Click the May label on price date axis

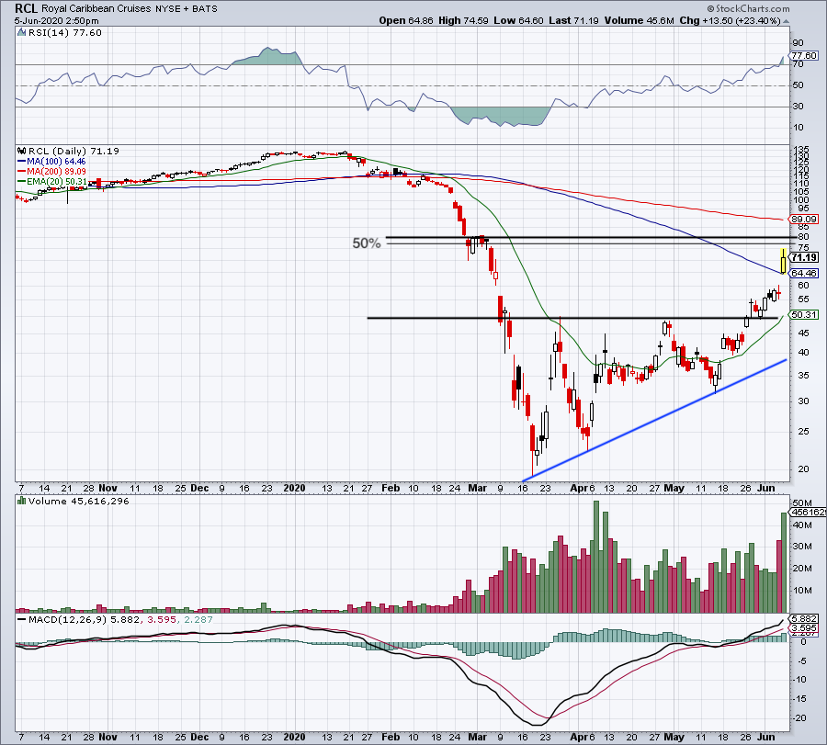(674, 488)
